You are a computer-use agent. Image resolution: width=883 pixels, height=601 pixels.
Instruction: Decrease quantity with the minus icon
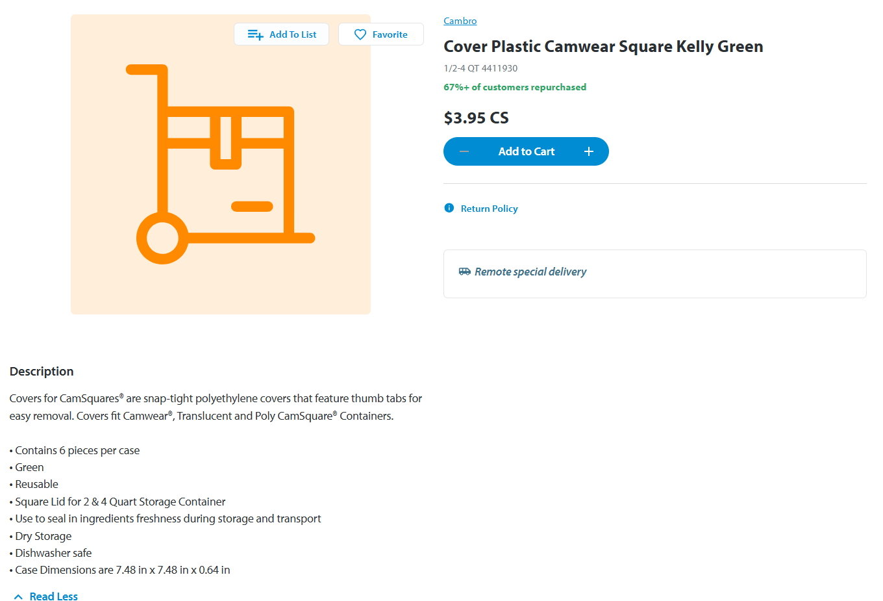[x=464, y=151]
